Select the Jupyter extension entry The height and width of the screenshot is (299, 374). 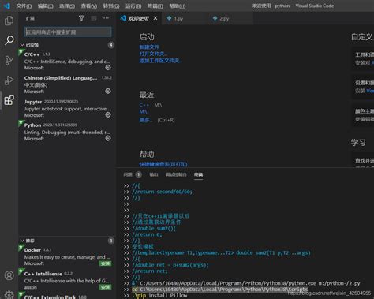click(x=67, y=108)
